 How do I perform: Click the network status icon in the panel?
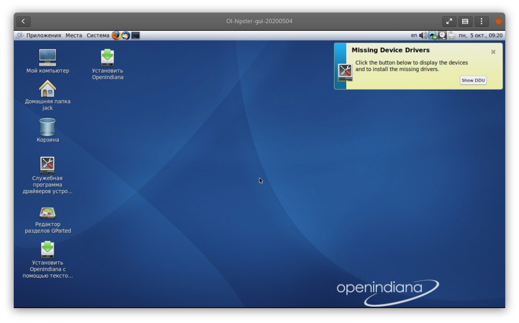click(x=433, y=36)
